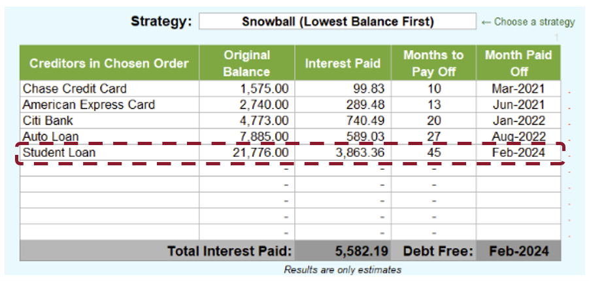The height and width of the screenshot is (281, 589).
Task: Click Citi Bank interest 740.49 cell
Action: (x=343, y=120)
